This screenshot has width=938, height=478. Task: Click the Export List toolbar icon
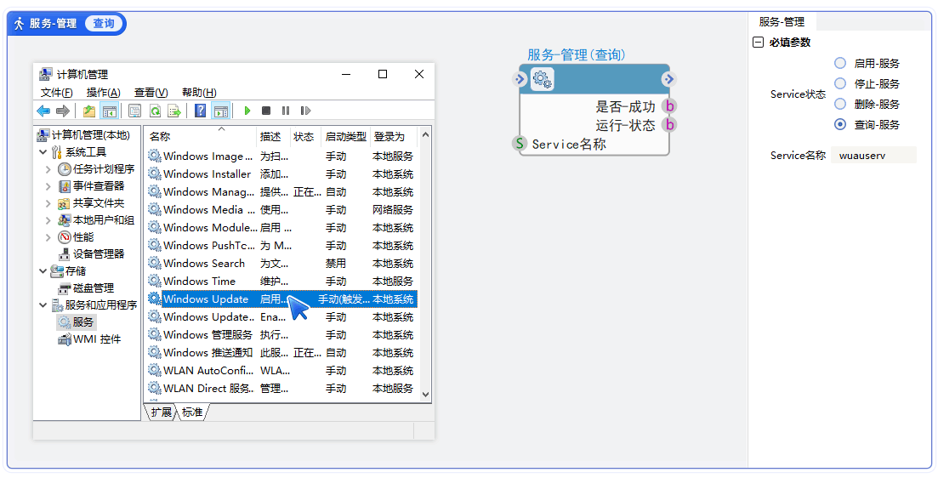(x=173, y=111)
